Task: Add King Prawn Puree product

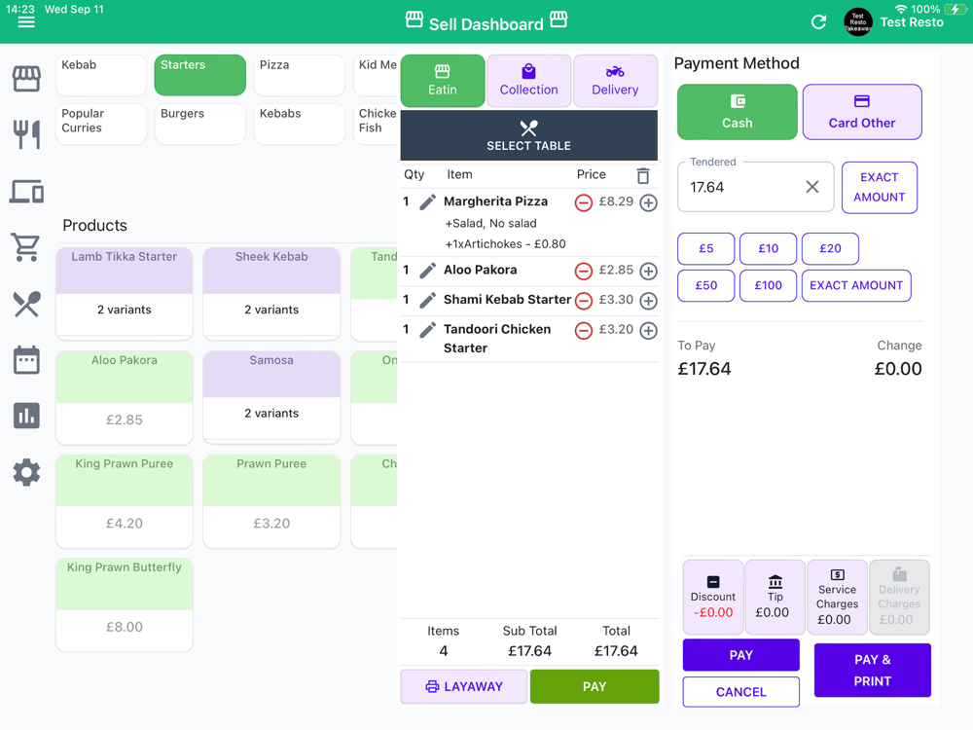Action: coord(125,501)
